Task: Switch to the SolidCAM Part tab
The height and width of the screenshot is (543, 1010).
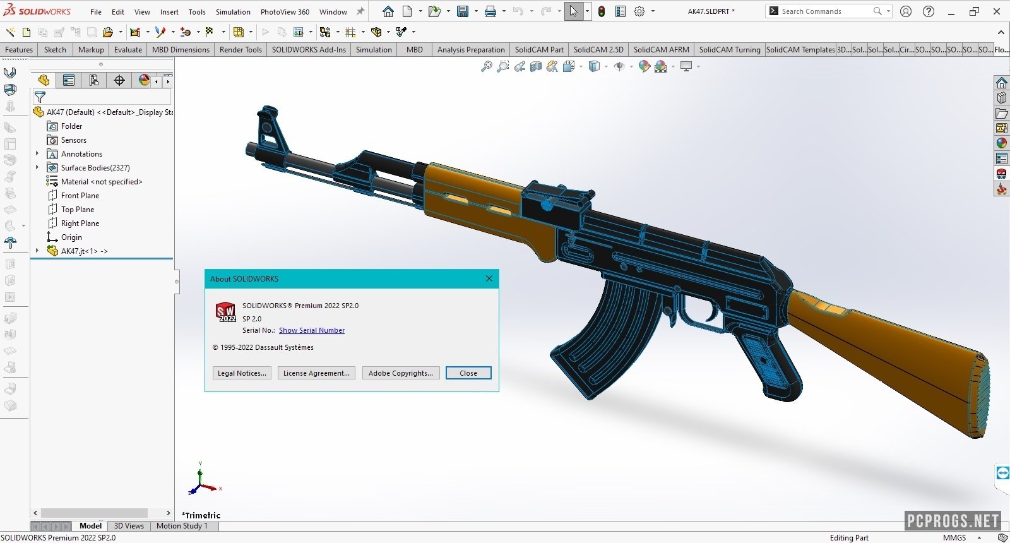Action: [539, 50]
